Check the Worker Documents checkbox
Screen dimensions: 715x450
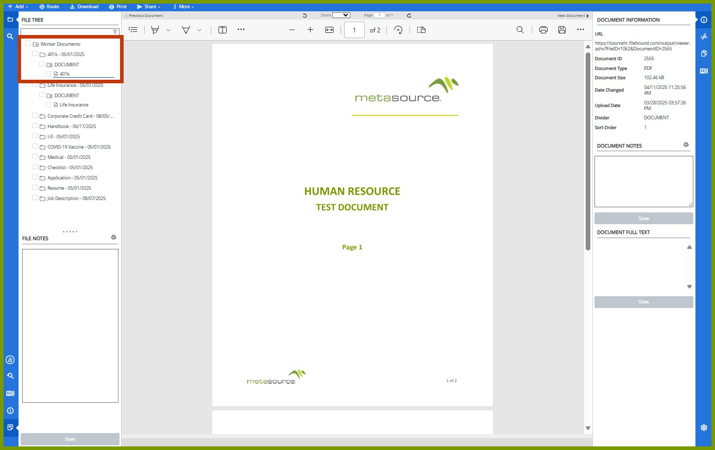tap(28, 44)
